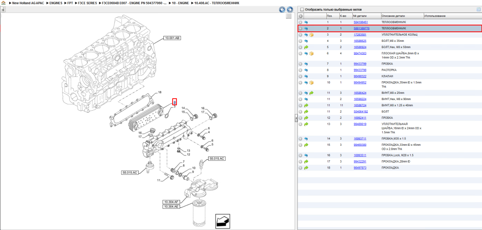Open part number link 99433798

click(x=360, y=70)
